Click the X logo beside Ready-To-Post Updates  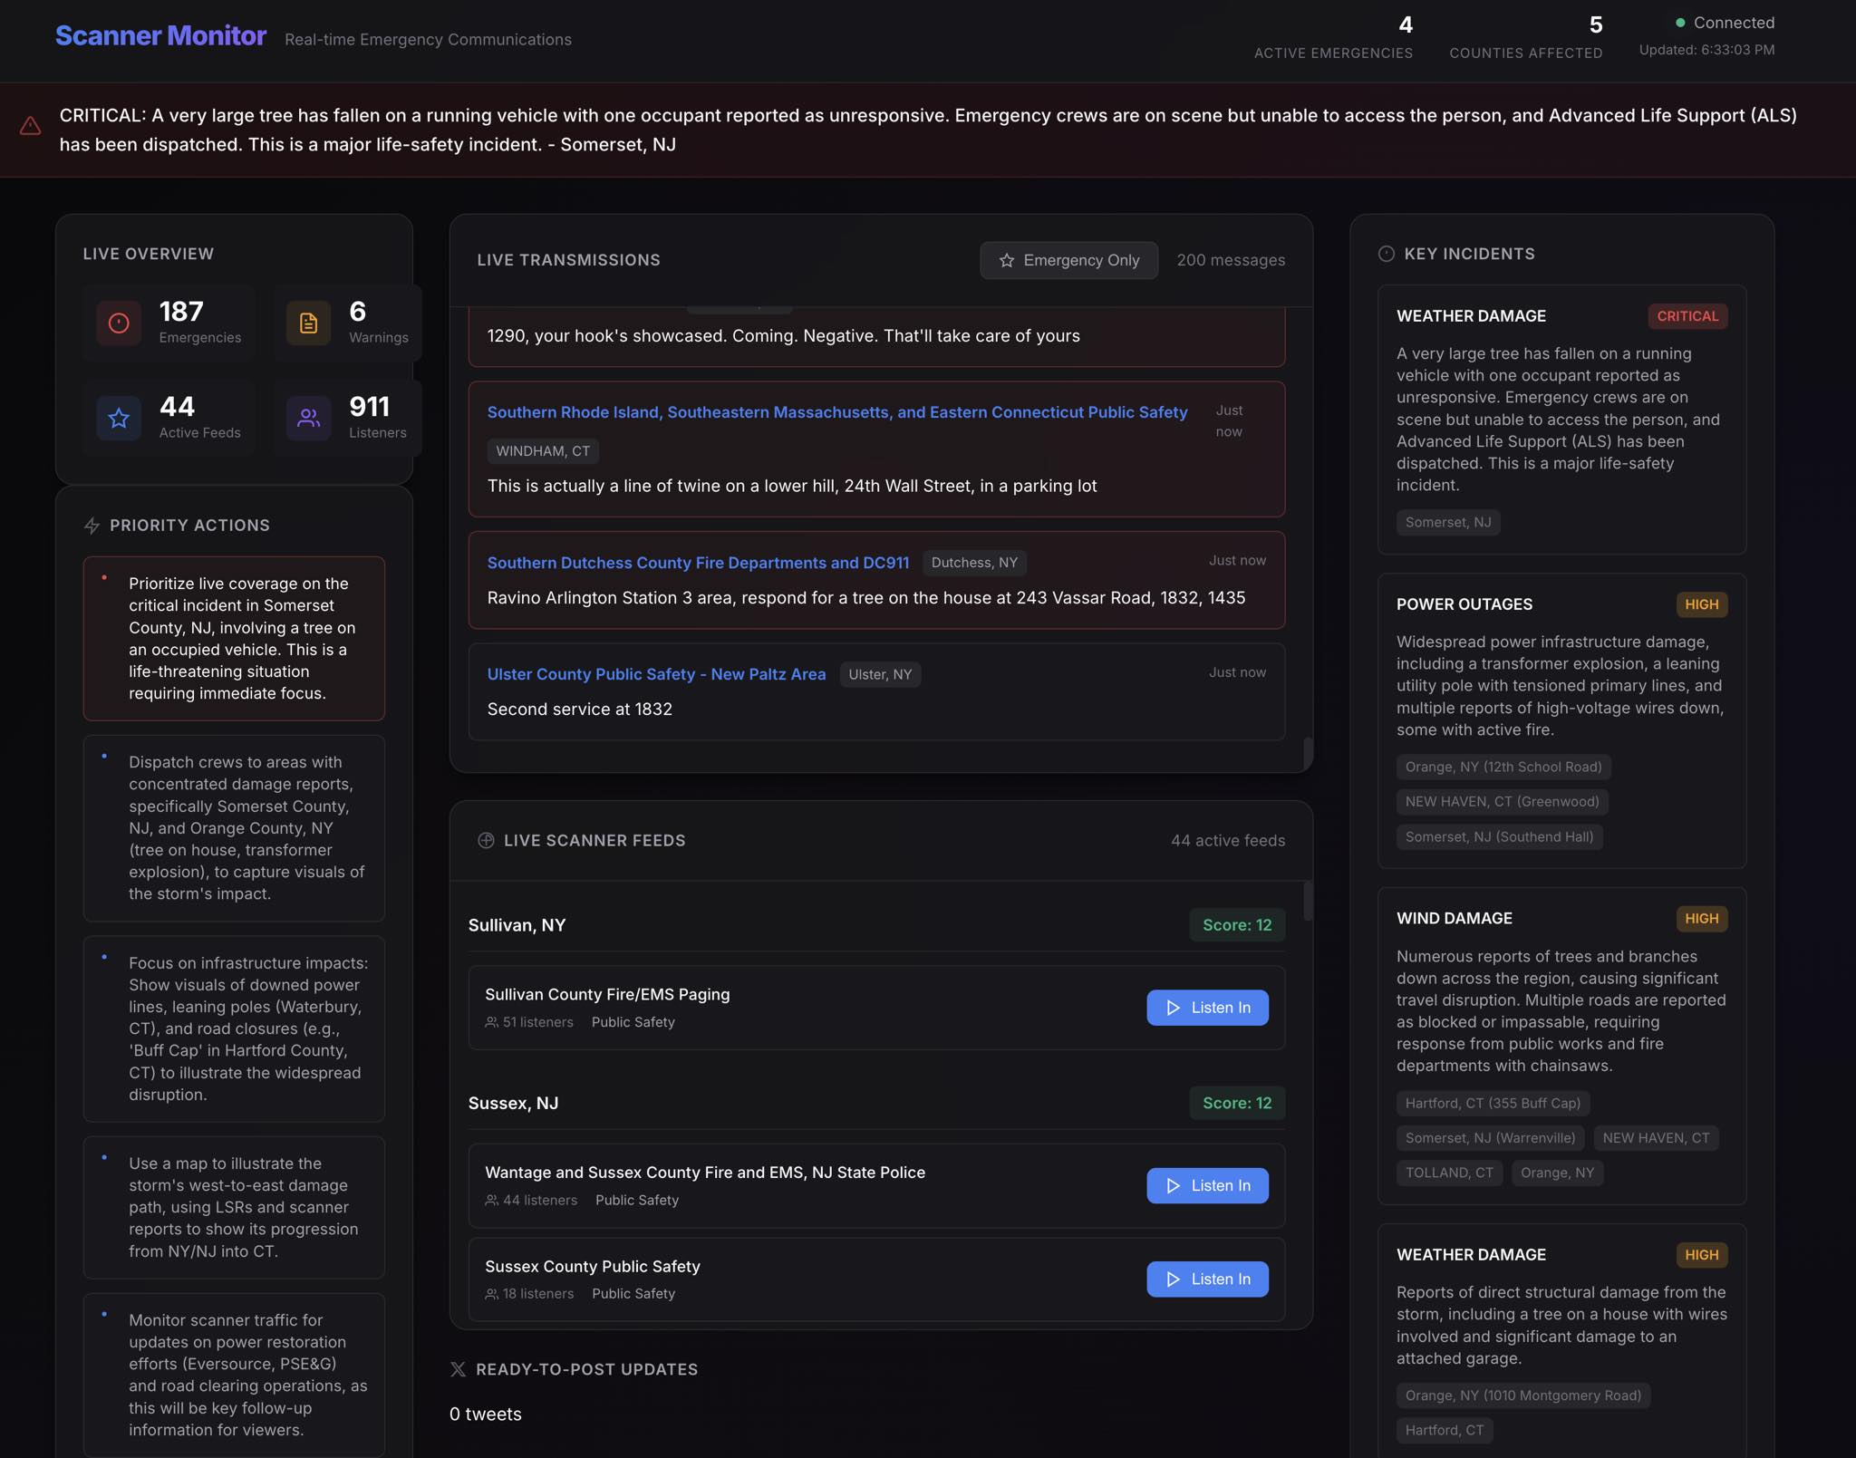coord(458,1369)
